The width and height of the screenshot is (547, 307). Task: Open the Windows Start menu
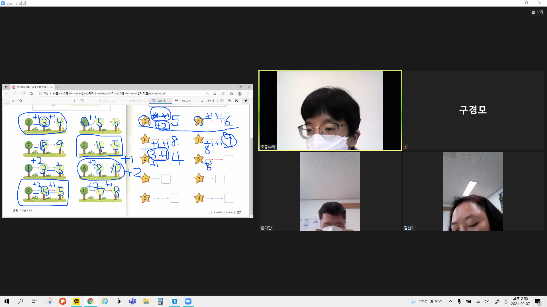click(7, 301)
